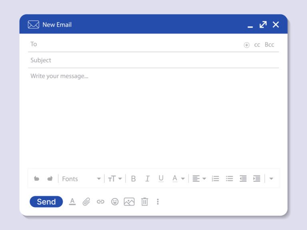This screenshot has height=230, width=307.
Task: Click the text alignment icon
Action: [196, 178]
